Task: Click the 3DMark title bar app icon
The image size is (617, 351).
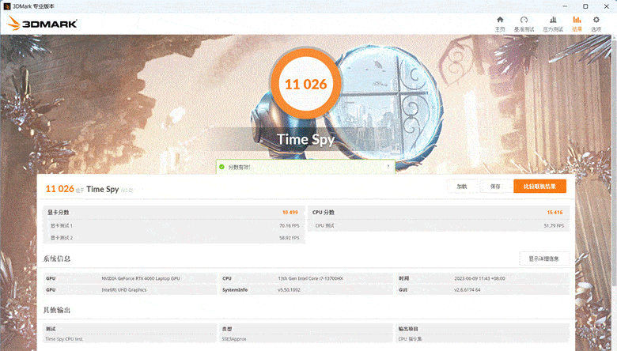Action: (x=6, y=6)
